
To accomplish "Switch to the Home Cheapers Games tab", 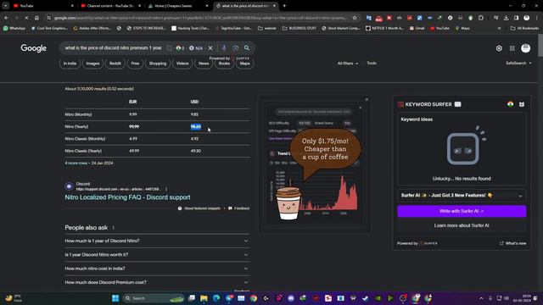I will point(178,6).
